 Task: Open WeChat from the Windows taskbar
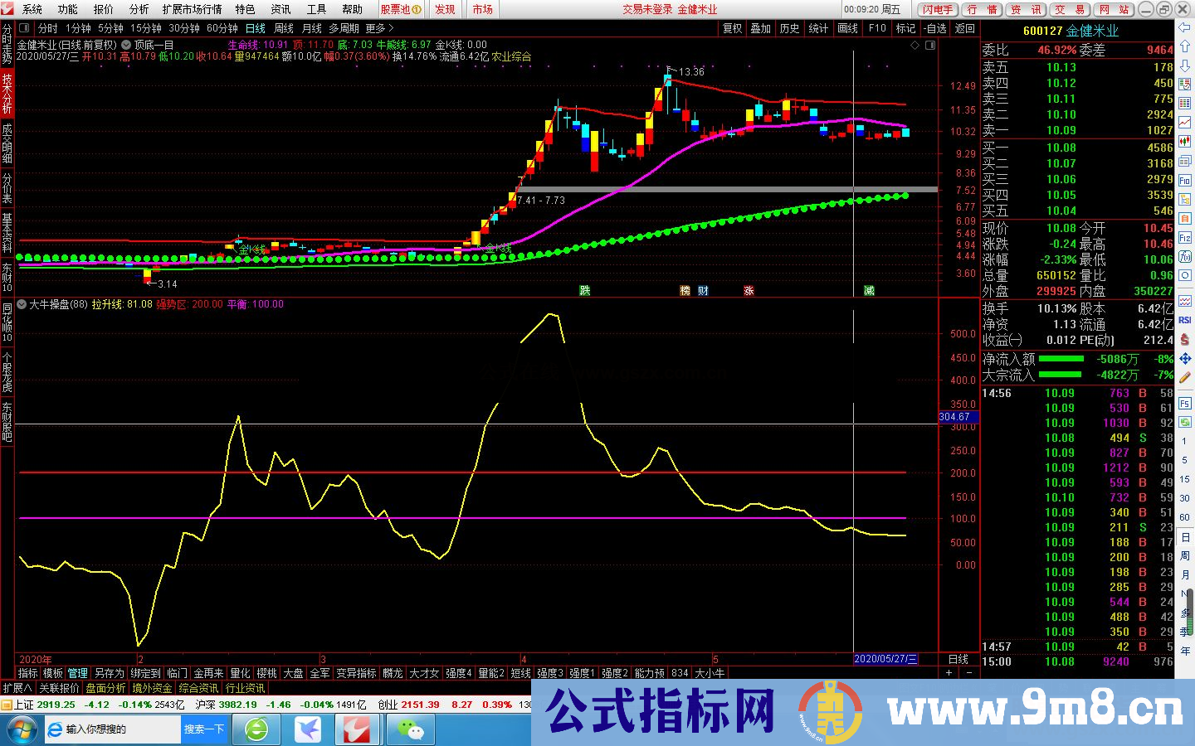click(x=410, y=729)
